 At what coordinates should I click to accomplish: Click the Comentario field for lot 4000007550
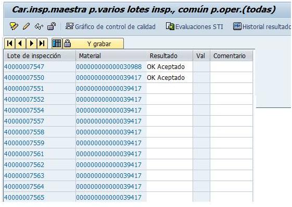point(232,77)
